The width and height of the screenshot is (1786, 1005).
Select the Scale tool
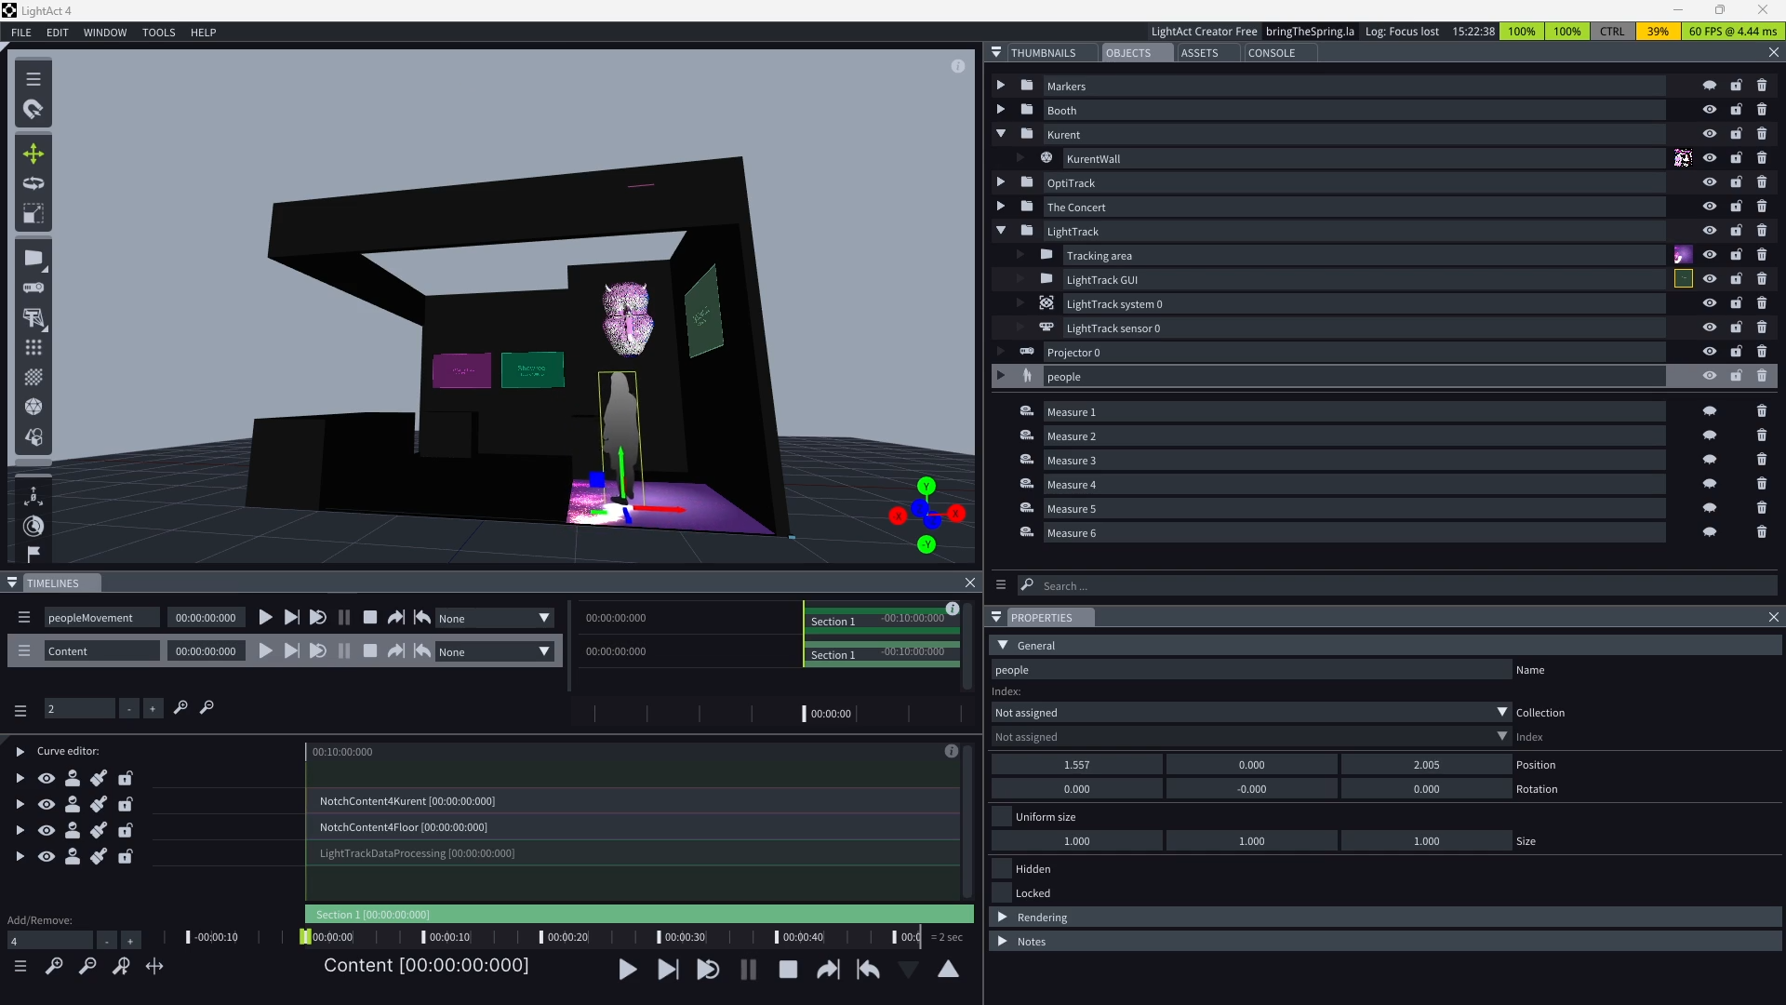[x=33, y=214]
